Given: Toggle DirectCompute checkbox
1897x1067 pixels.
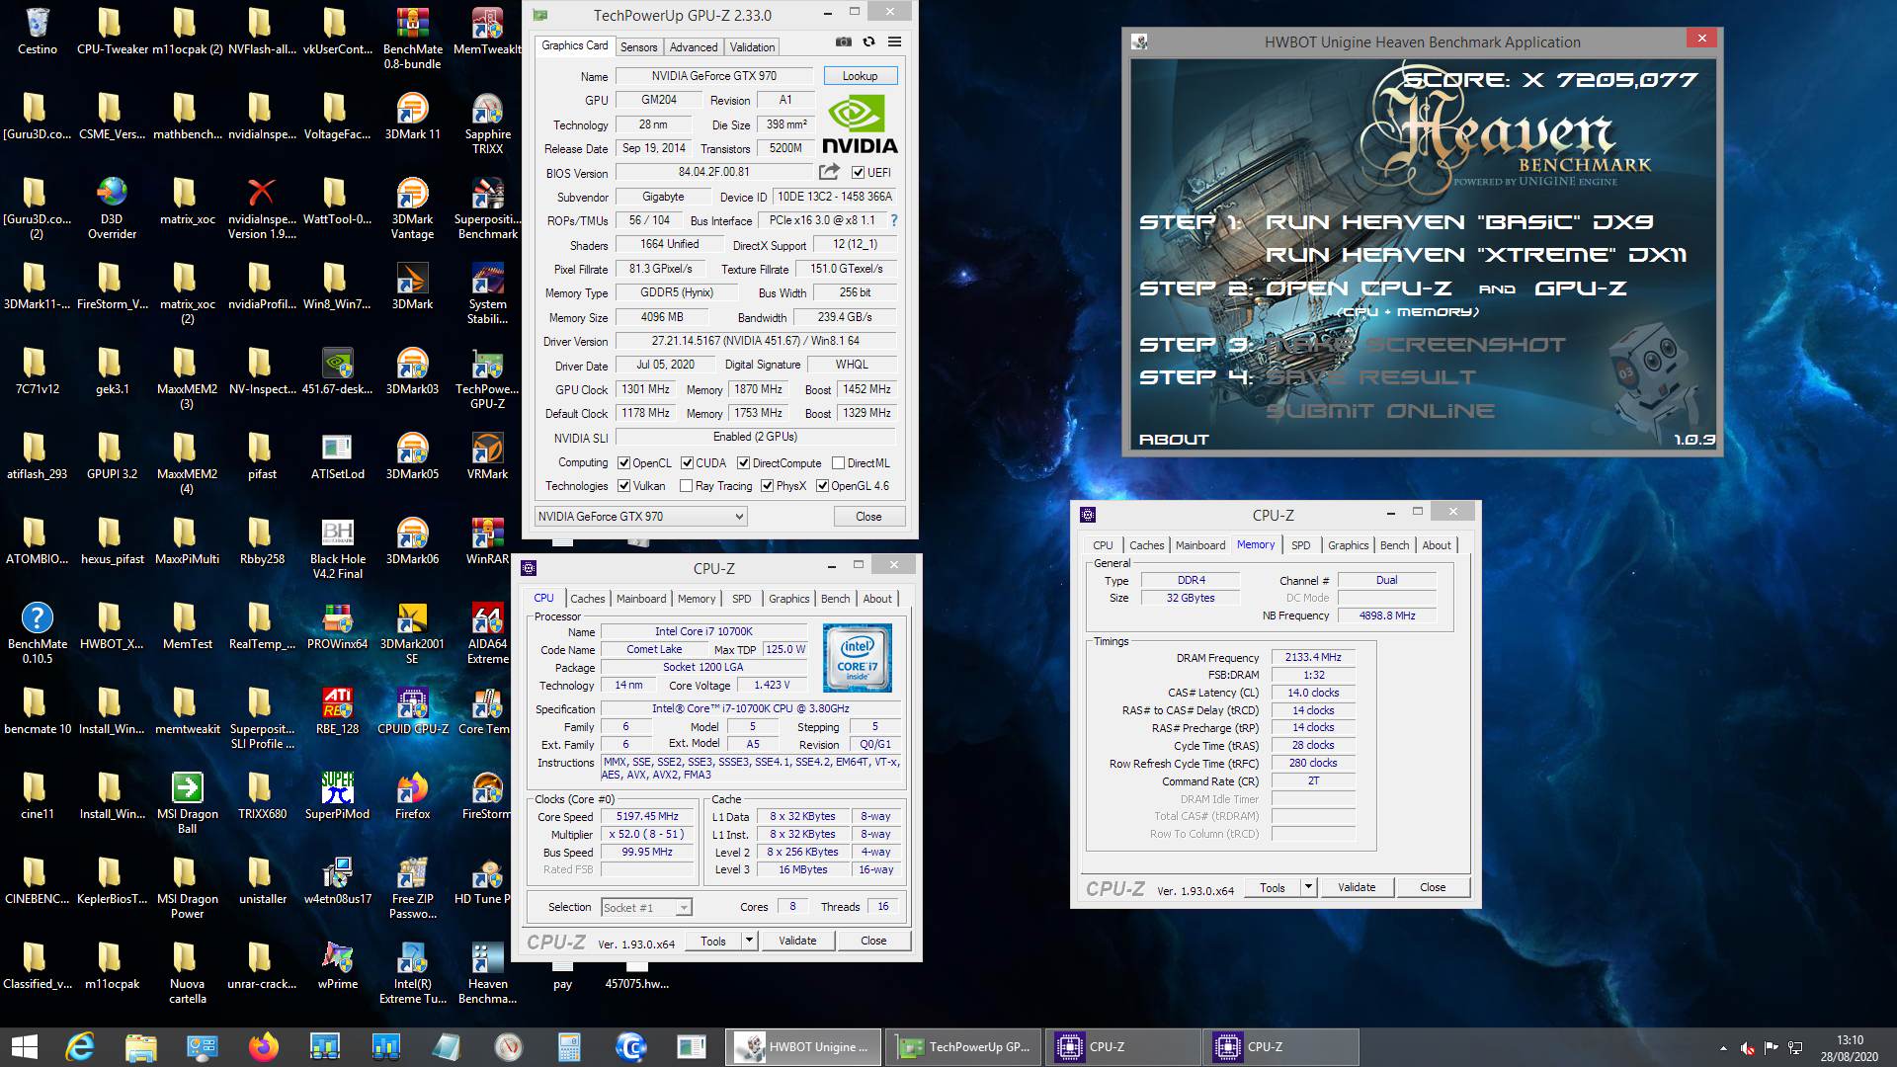Looking at the screenshot, I should click(743, 463).
